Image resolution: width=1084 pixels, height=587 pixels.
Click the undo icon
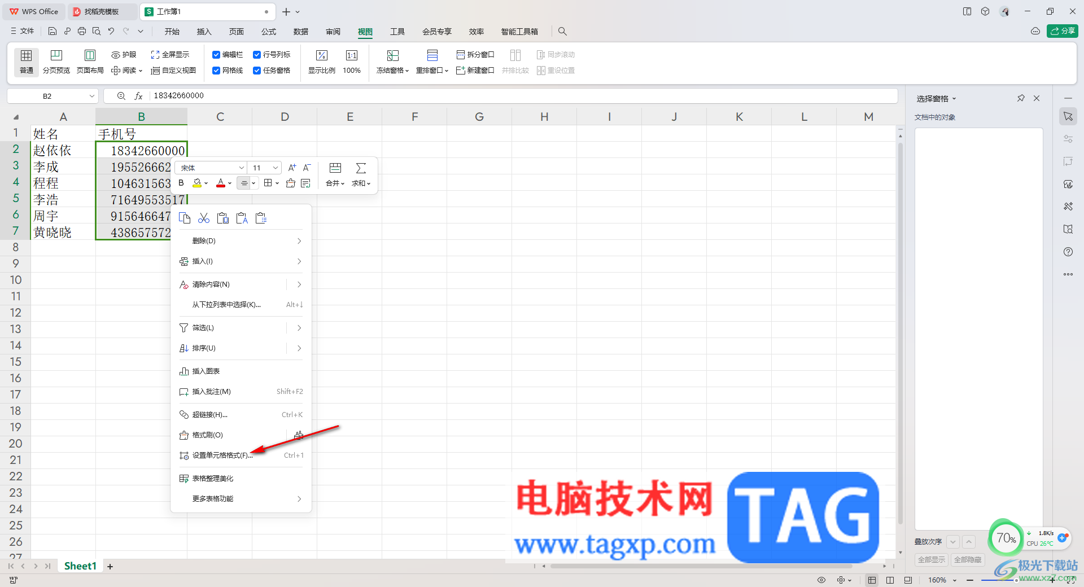coord(111,32)
